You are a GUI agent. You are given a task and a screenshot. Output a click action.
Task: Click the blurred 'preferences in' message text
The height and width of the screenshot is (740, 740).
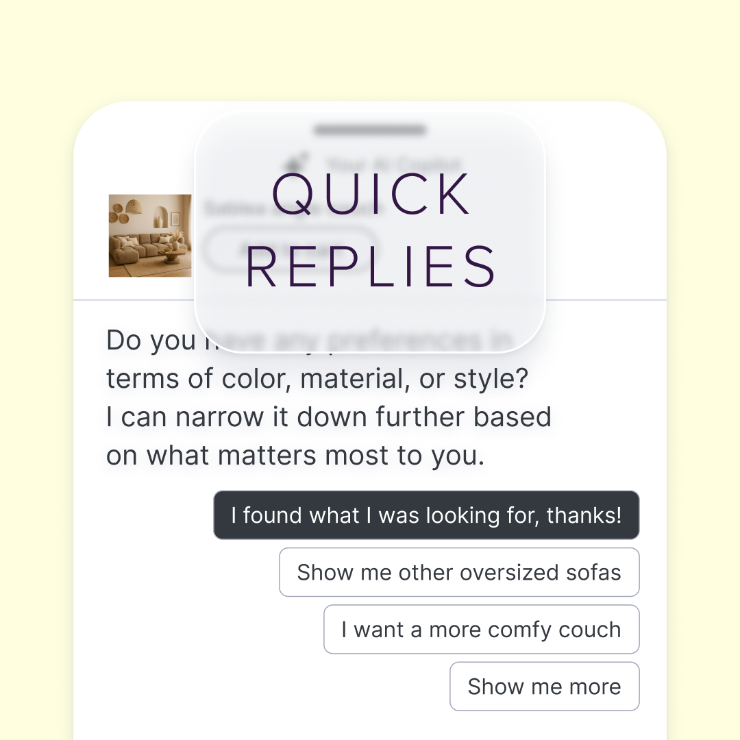[x=420, y=341]
